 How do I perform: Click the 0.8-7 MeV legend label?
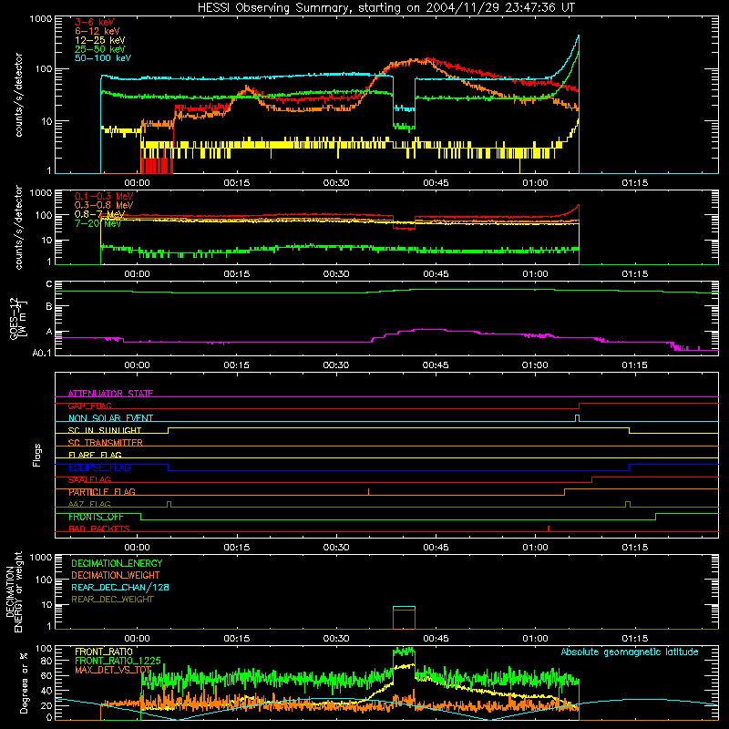99,214
